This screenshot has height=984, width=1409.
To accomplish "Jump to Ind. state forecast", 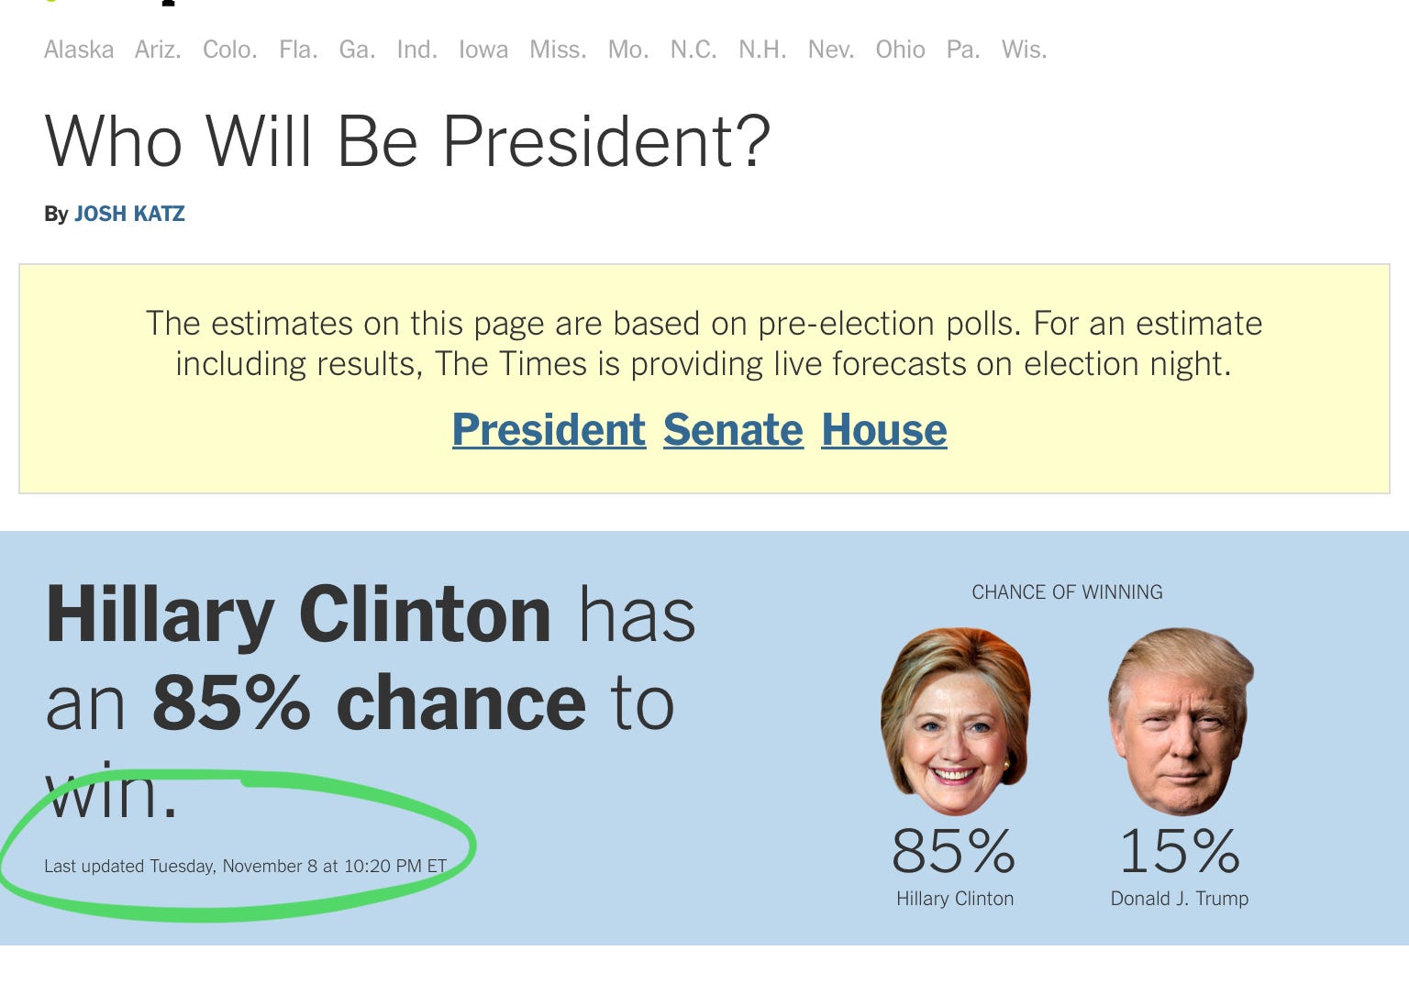I will click(416, 50).
